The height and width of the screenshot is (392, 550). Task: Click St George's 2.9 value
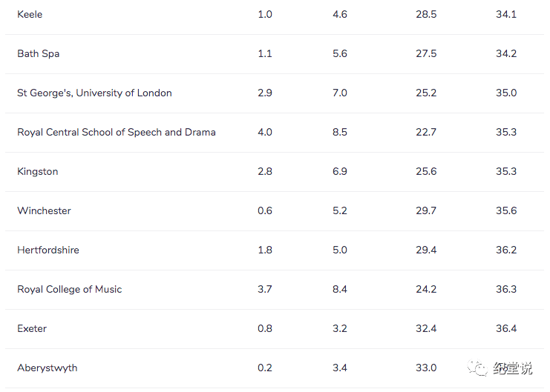[265, 93]
